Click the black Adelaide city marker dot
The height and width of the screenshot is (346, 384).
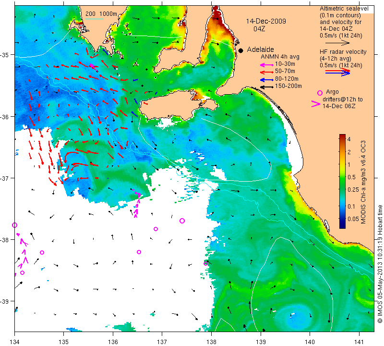(241, 50)
